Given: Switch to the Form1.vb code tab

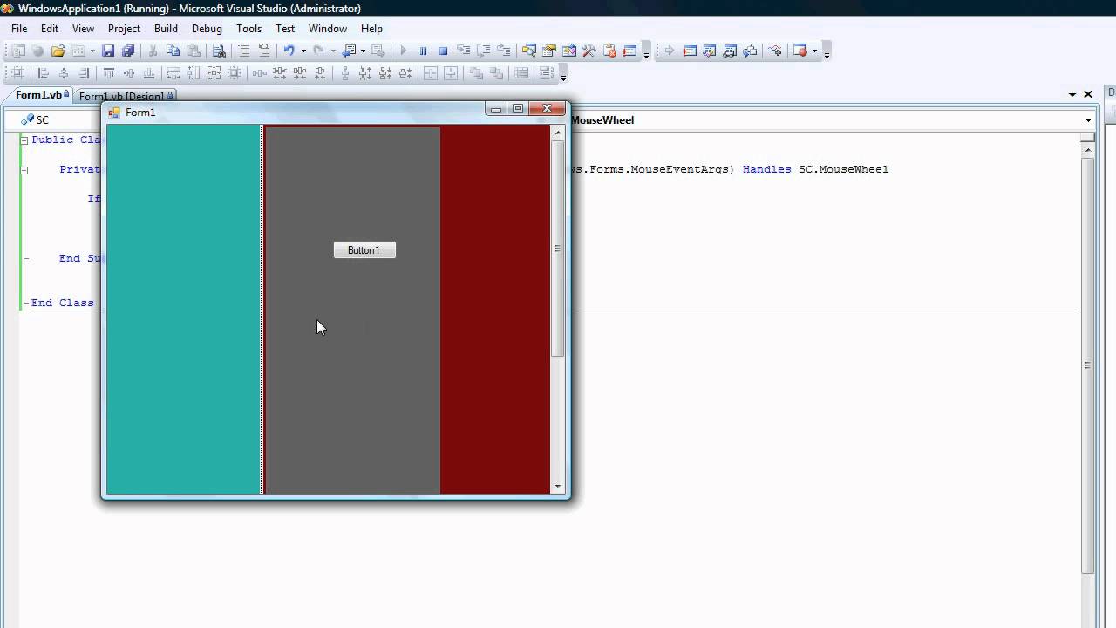Looking at the screenshot, I should 39,95.
